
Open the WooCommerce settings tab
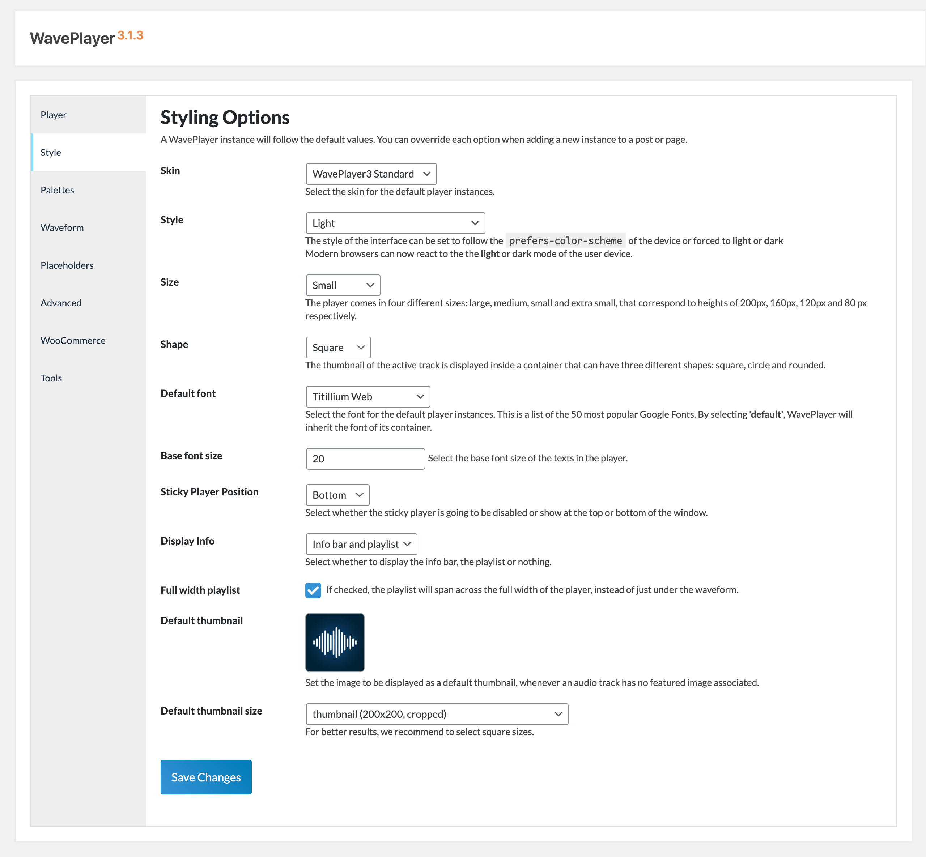73,340
